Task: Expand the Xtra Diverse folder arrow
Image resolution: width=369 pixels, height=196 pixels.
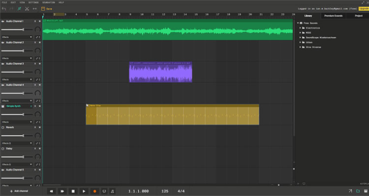Action: [x=300, y=47]
